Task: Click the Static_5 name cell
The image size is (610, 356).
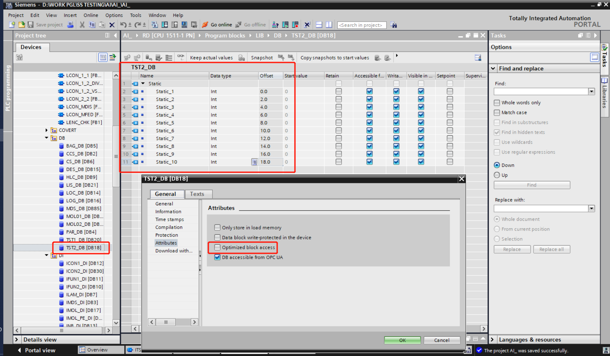Action: (174, 123)
